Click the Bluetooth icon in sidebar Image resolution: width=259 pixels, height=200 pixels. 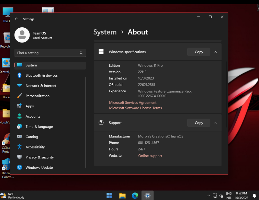point(20,75)
